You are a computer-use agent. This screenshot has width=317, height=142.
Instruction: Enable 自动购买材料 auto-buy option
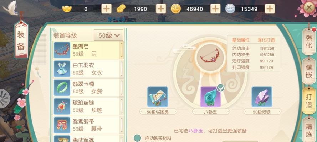pyautogui.click(x=138, y=138)
